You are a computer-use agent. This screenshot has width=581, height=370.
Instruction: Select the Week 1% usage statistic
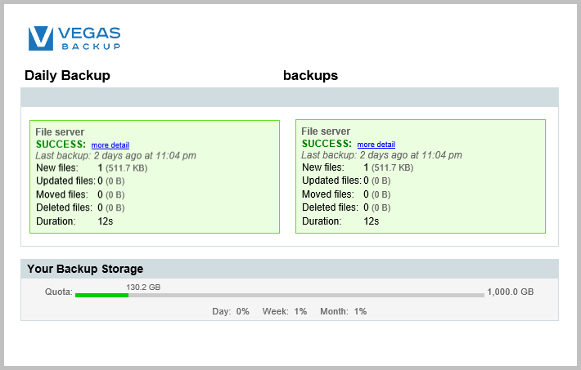pyautogui.click(x=285, y=311)
